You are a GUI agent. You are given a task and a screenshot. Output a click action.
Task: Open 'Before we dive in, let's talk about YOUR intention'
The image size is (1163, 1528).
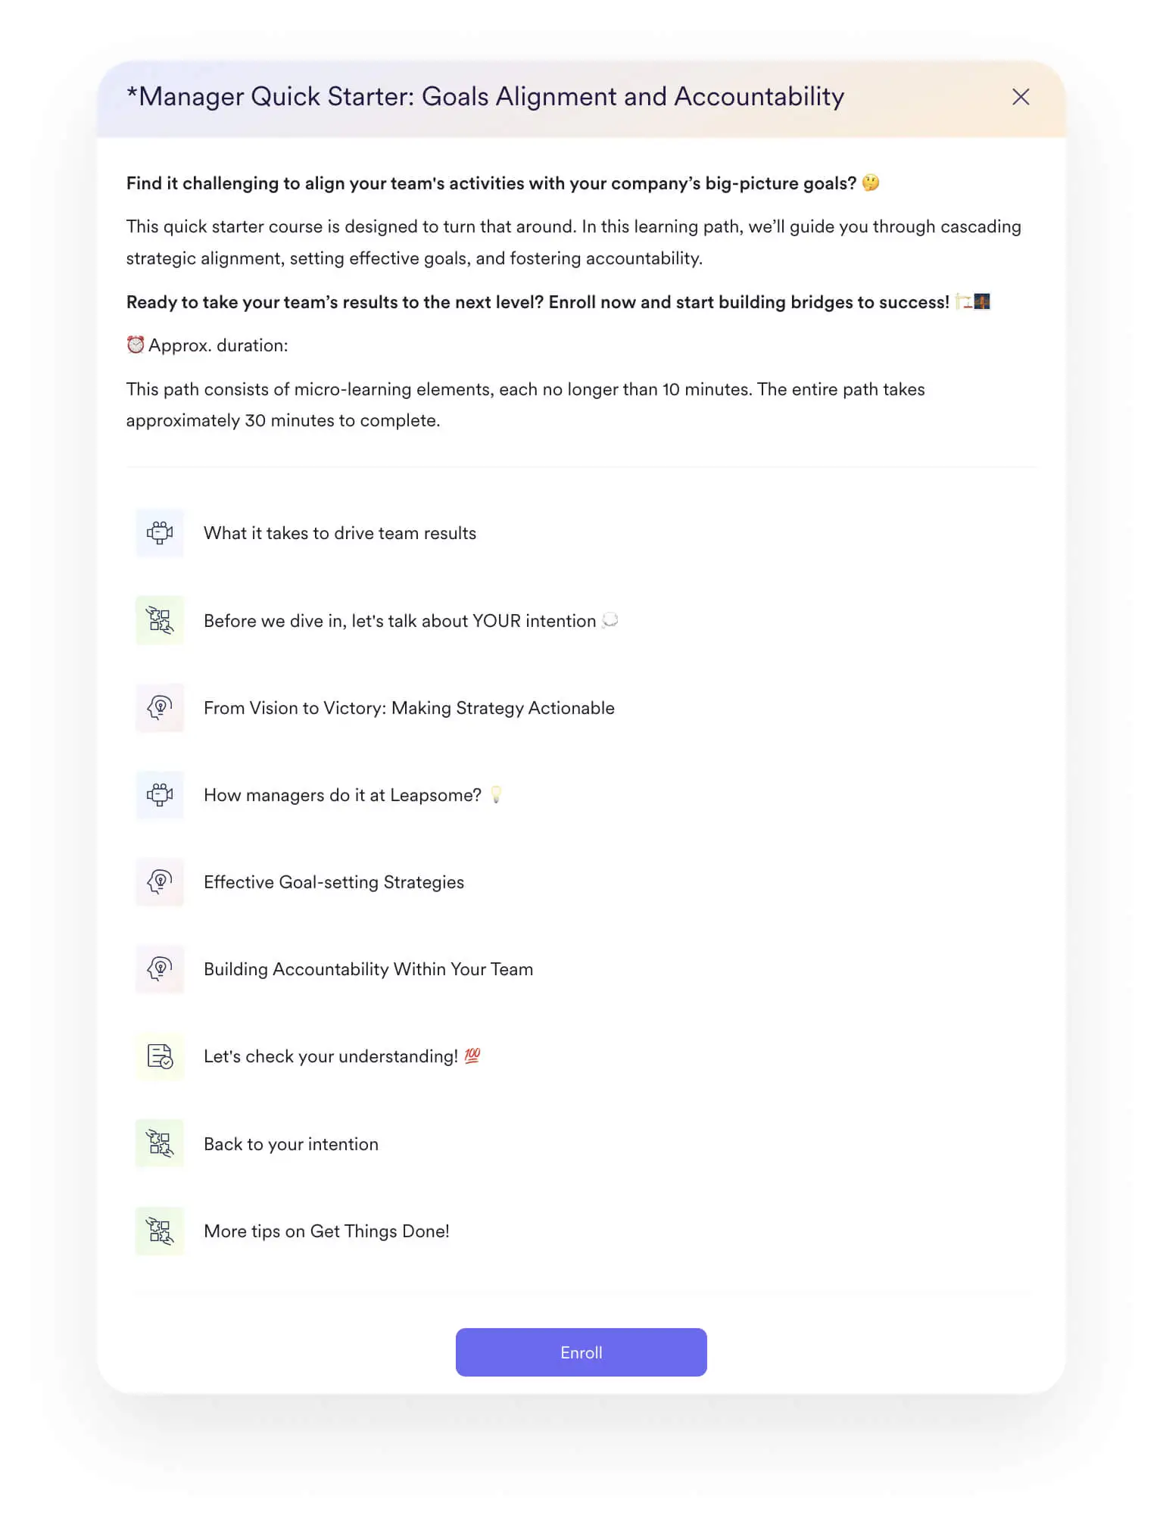coord(398,620)
